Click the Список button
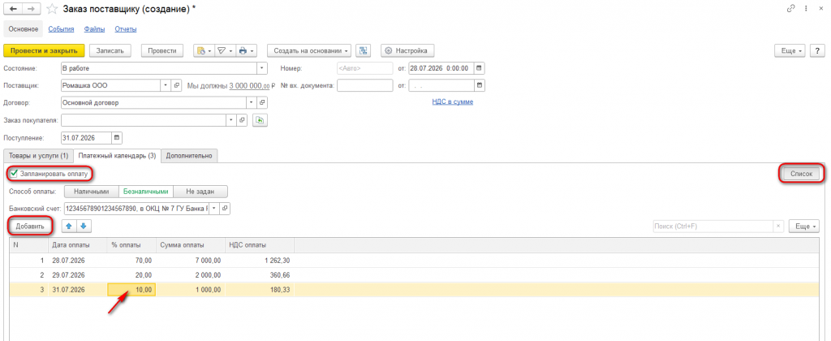The image size is (831, 341). [801, 174]
